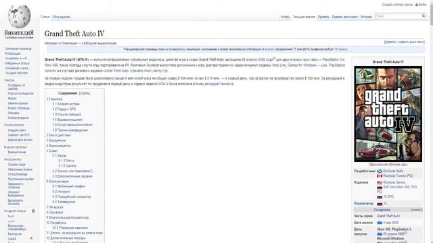Screen dimensions: 433x243
Task: Open Episodes from Liberty City link in intro
Action: (135, 71)
